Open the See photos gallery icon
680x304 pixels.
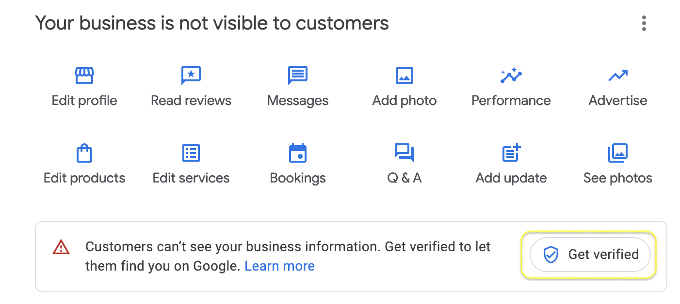[618, 153]
